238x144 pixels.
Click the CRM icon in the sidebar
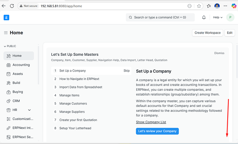click(x=9, y=101)
